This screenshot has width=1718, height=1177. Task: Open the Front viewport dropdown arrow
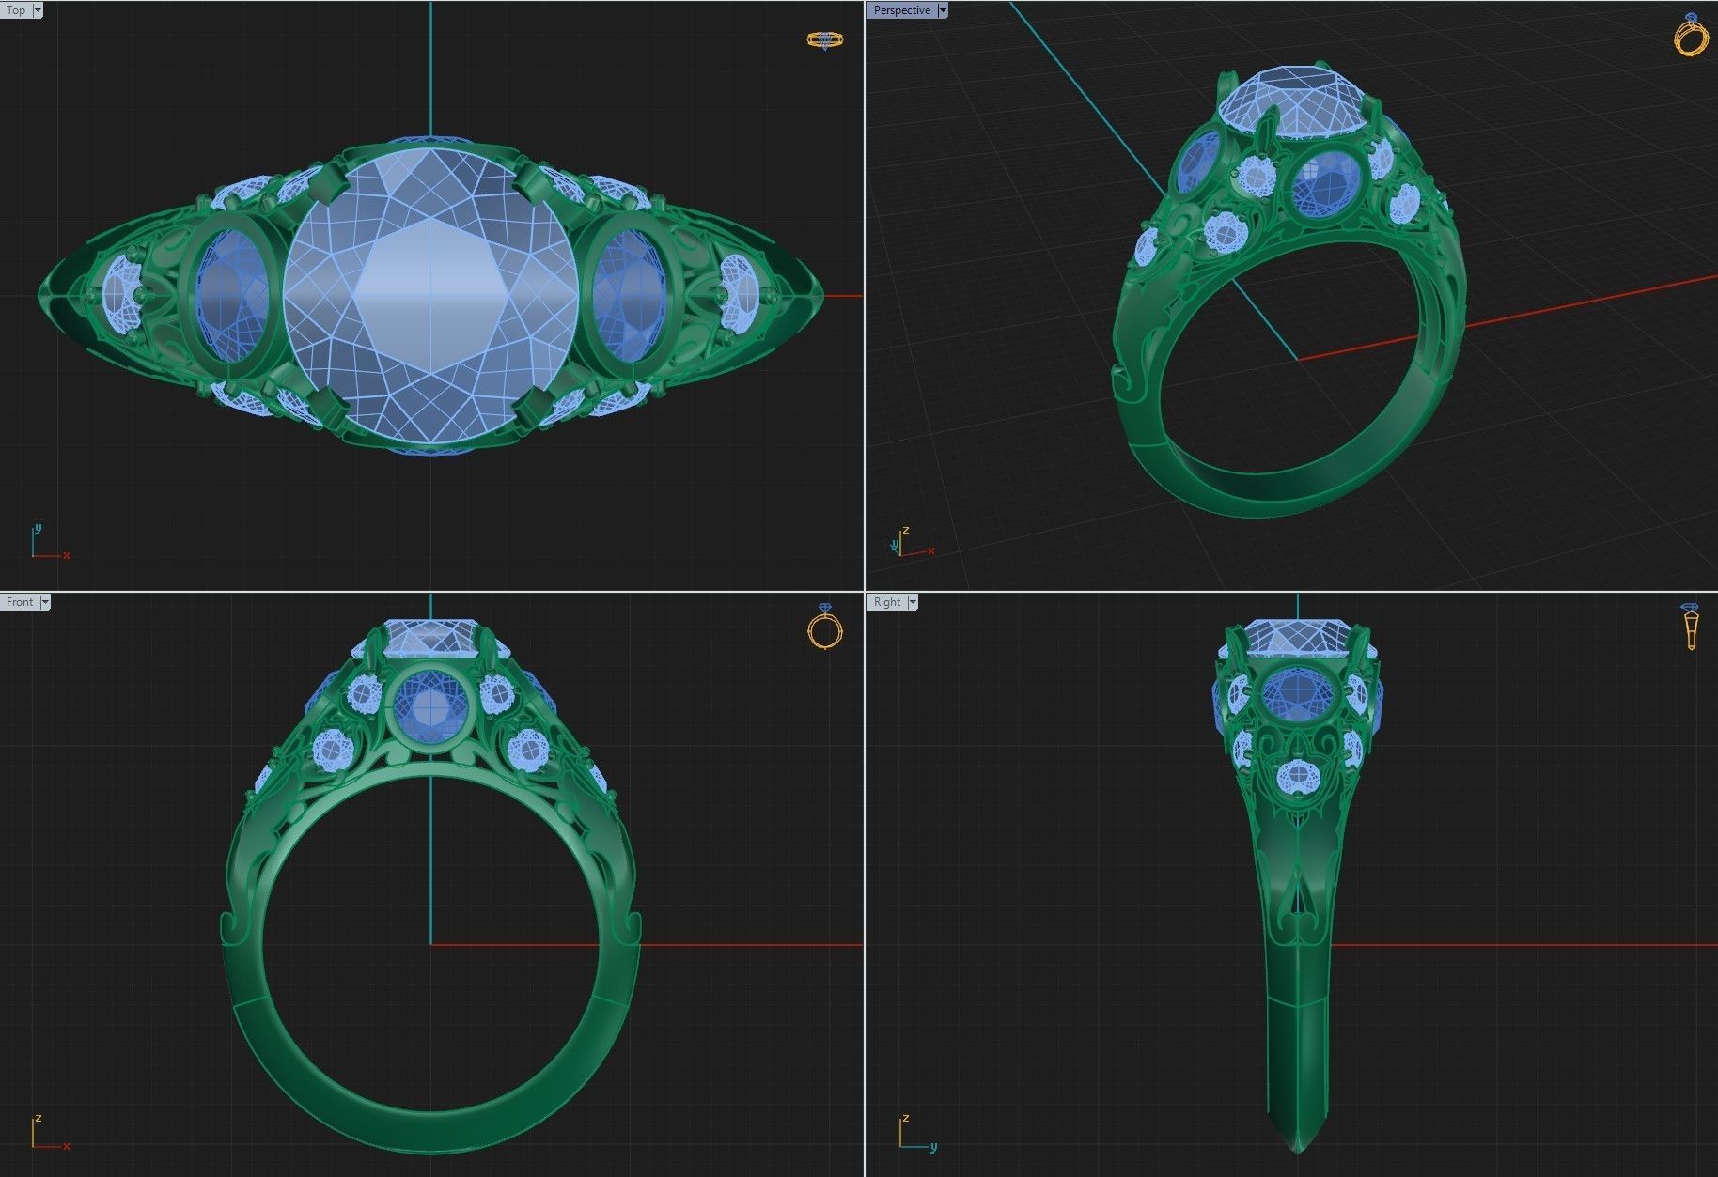pyautogui.click(x=45, y=602)
